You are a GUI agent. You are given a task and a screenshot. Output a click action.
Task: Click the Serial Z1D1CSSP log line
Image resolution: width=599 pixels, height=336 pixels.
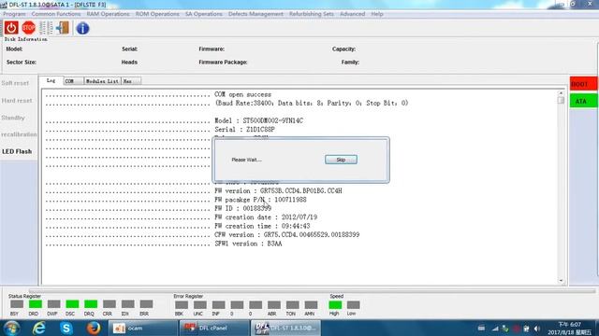[x=244, y=129]
